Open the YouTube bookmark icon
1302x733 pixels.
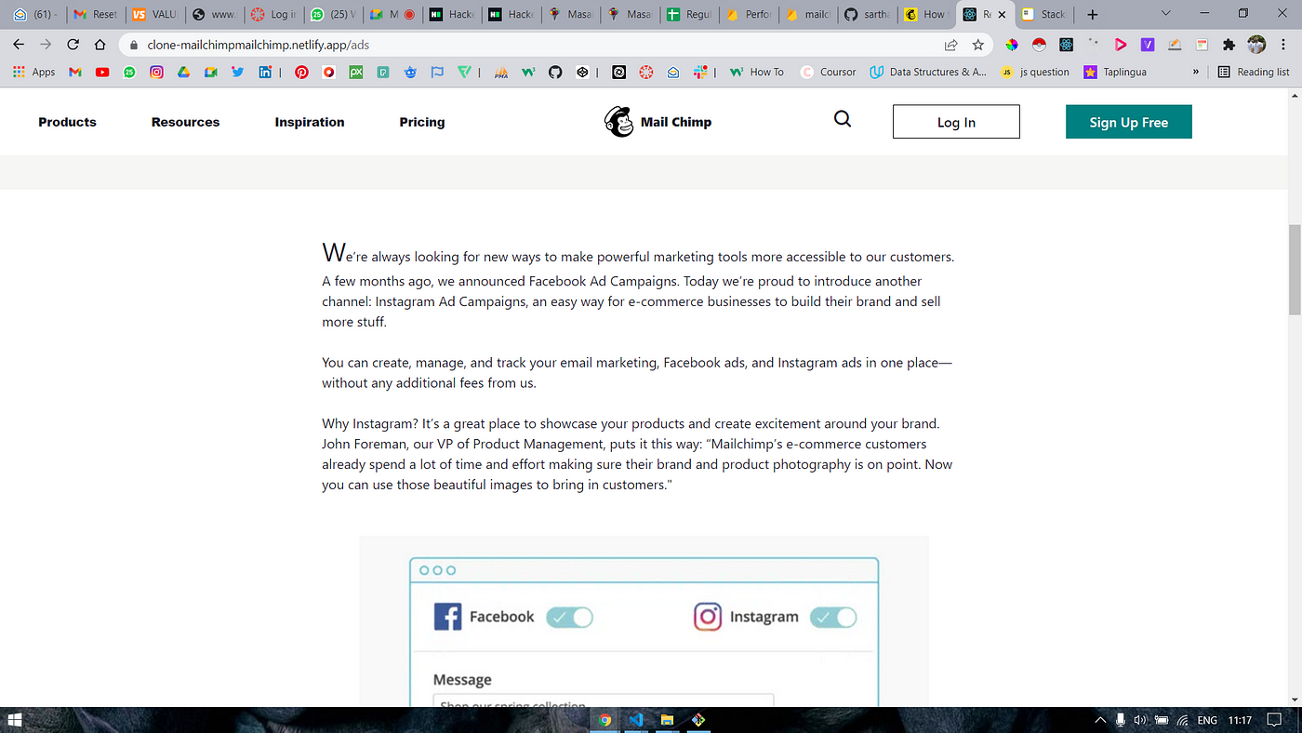102,72
